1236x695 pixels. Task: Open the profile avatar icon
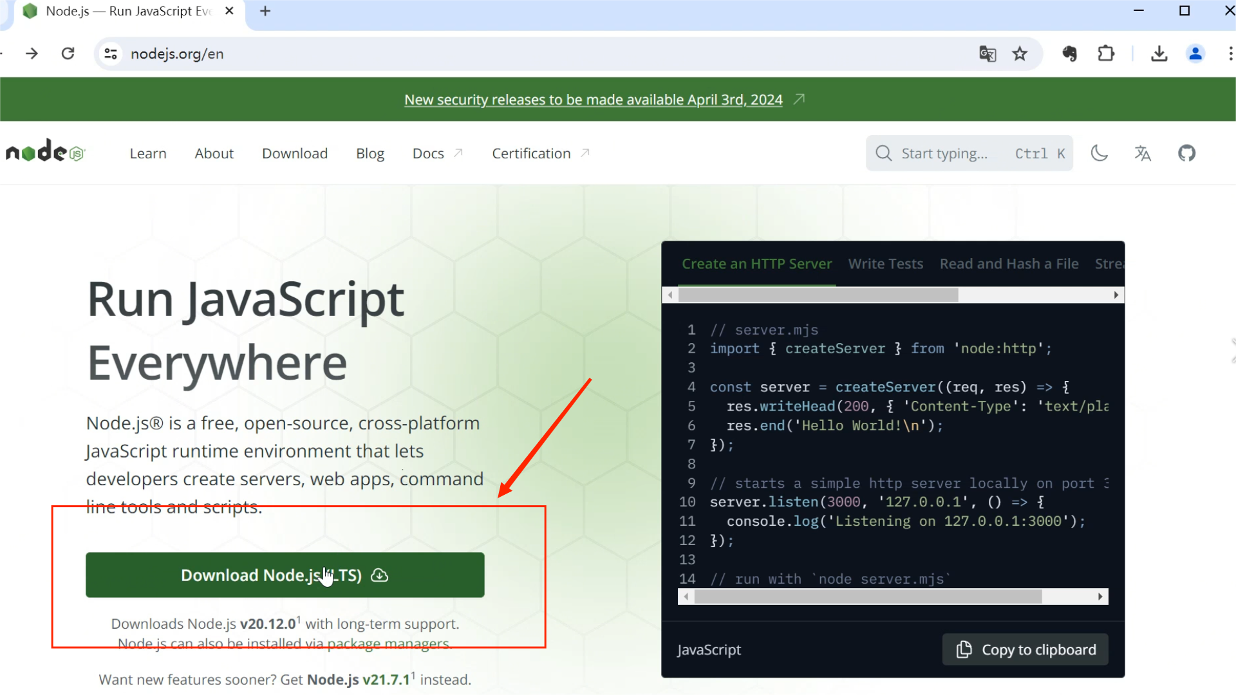click(1195, 53)
